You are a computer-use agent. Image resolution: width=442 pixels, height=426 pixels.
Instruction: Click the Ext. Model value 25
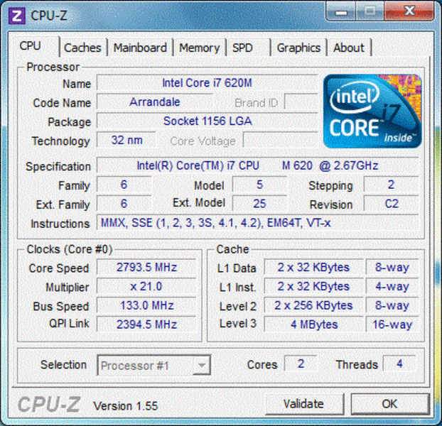259,204
